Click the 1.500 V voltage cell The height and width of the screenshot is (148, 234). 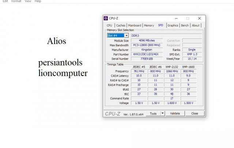click(x=189, y=103)
